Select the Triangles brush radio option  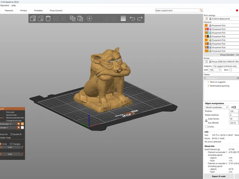point(11,144)
